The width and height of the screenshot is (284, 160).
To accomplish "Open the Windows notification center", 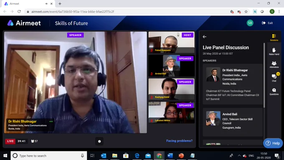I will click(x=277, y=156).
